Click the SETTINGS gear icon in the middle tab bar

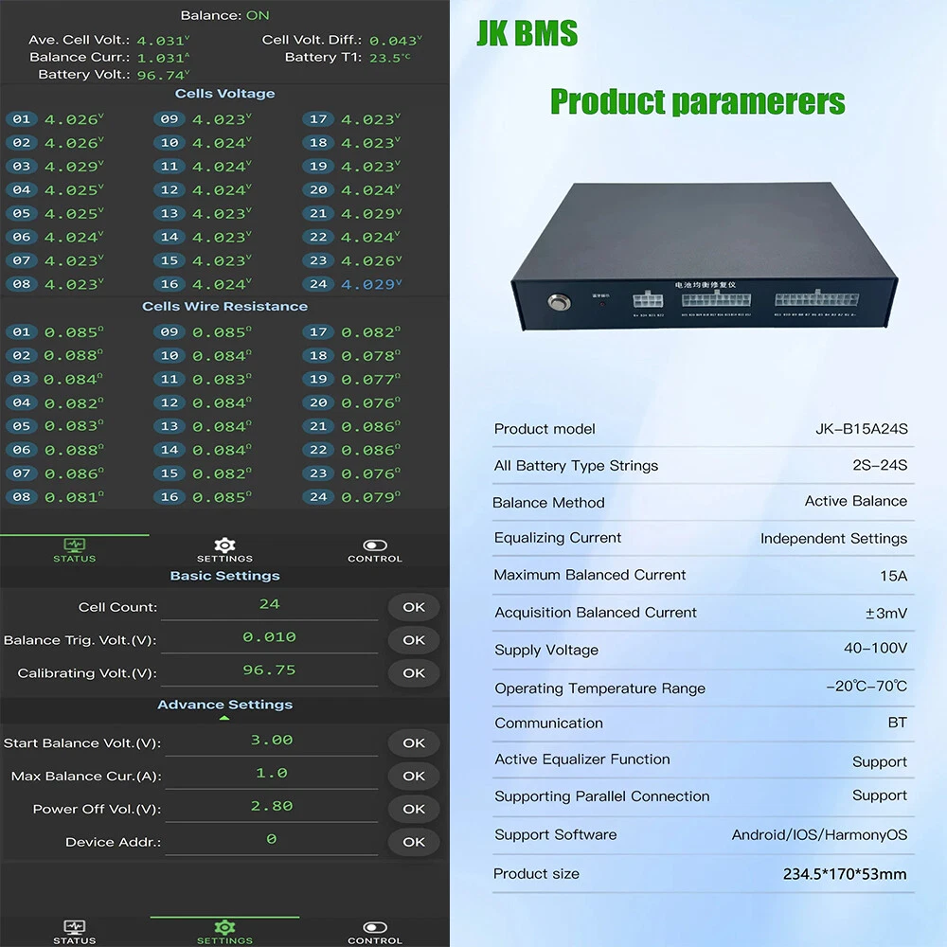point(224,545)
